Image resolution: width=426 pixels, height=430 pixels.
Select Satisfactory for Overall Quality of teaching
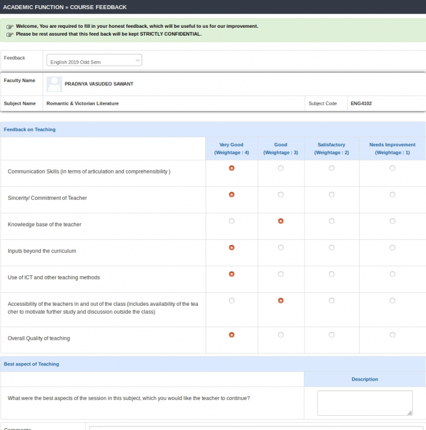point(332,335)
